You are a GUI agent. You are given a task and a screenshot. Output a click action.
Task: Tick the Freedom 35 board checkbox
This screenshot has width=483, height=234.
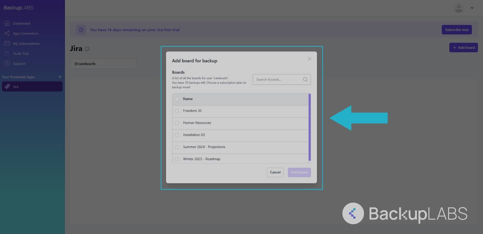(x=177, y=111)
